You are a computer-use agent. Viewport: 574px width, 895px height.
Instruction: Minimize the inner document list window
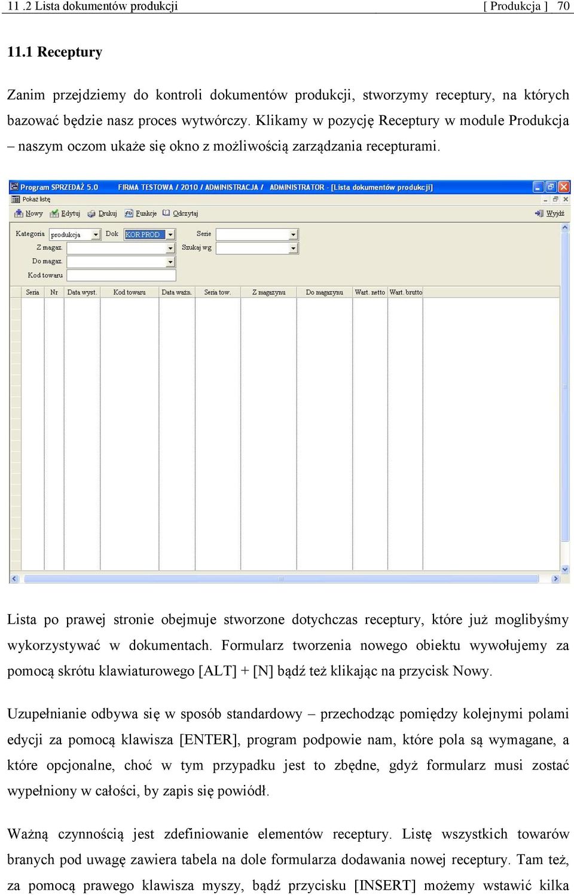point(545,200)
